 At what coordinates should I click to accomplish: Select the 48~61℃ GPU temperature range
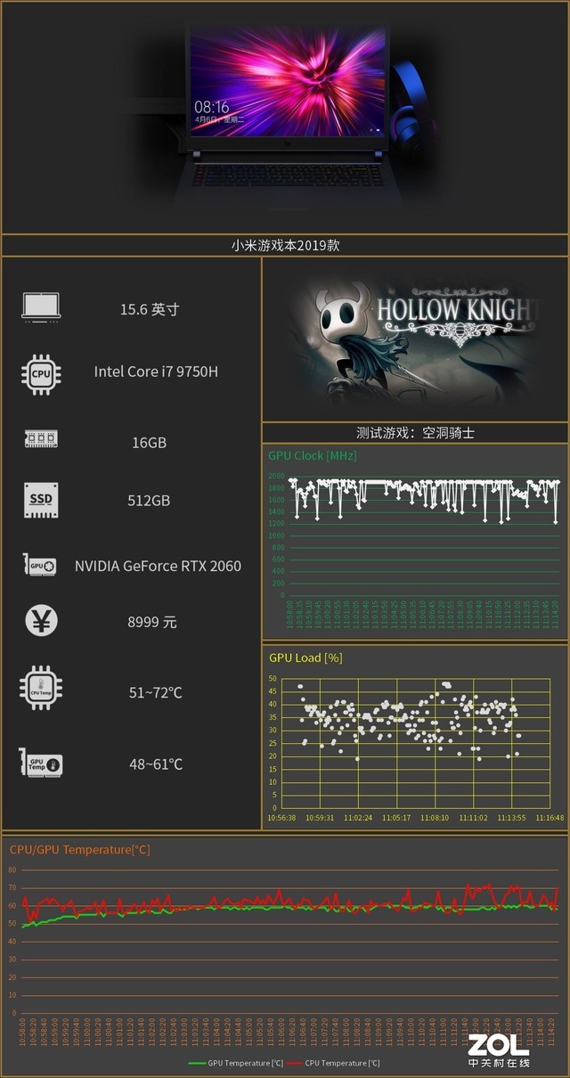[x=156, y=764]
